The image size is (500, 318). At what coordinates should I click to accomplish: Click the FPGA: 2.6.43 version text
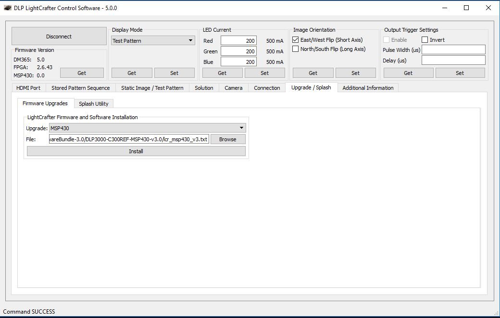(33, 67)
